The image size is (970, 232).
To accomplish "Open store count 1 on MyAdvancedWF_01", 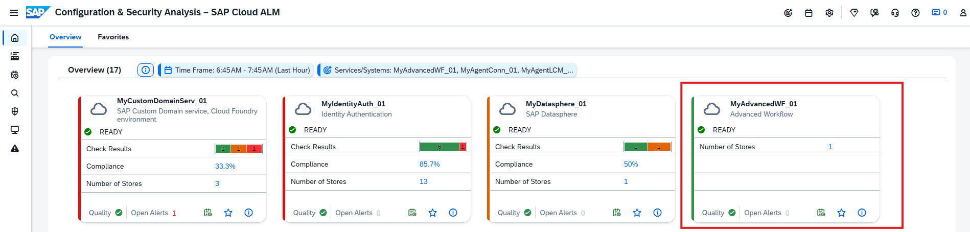I will [830, 147].
